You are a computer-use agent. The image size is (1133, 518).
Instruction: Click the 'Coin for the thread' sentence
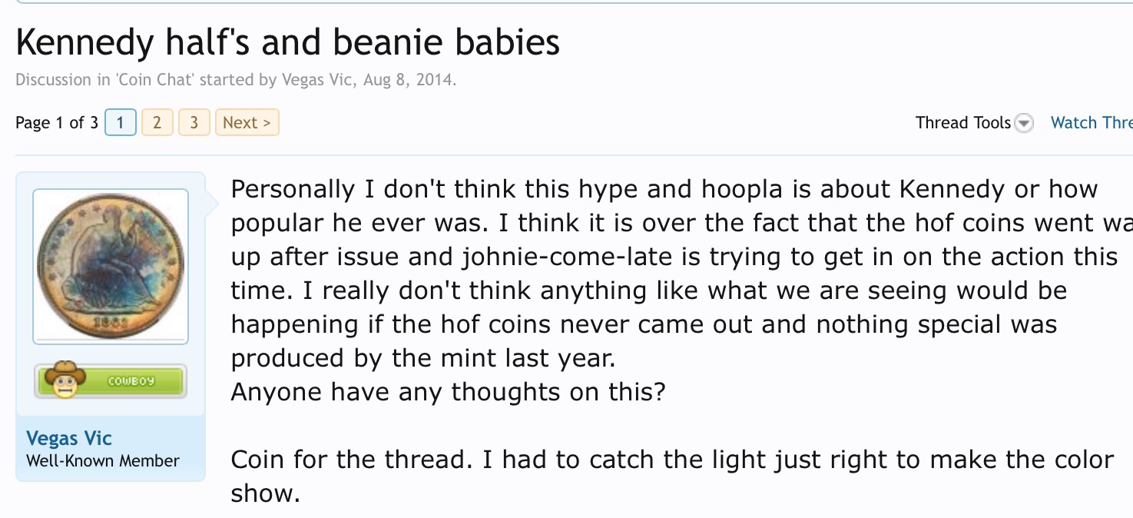pyautogui.click(x=672, y=460)
